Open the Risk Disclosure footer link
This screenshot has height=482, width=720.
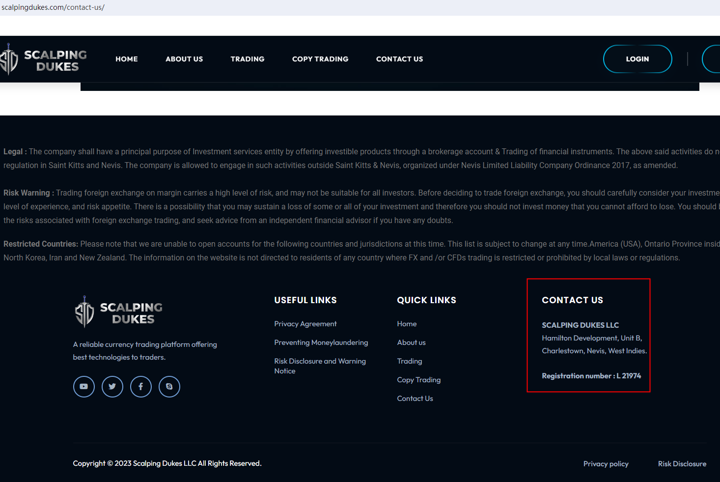pyautogui.click(x=682, y=464)
